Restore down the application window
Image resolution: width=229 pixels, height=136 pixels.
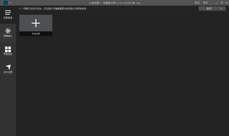pyautogui.click(x=222, y=3)
